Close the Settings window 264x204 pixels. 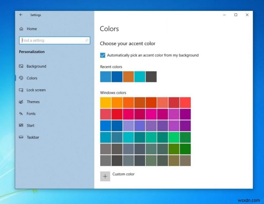coord(247,15)
